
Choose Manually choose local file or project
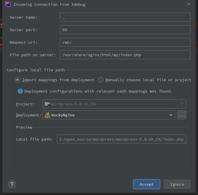tap(101, 80)
